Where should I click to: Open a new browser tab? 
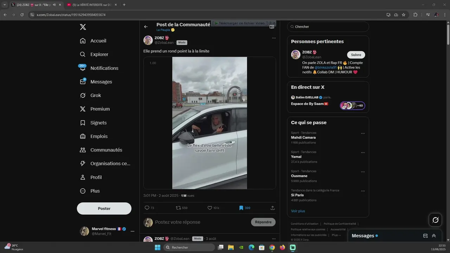124,5
